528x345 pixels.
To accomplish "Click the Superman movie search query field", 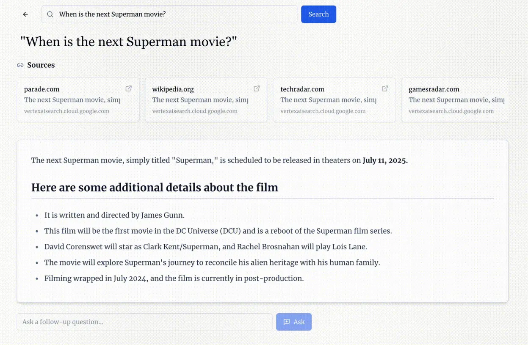I will (169, 14).
